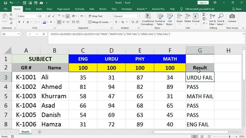Toggle Wrap Text
The height and width of the screenshot is (138, 246).
coord(96,16)
